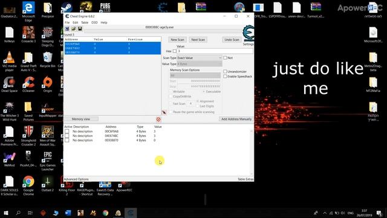
Task: Toggle the Not checkbox
Action: [225, 58]
